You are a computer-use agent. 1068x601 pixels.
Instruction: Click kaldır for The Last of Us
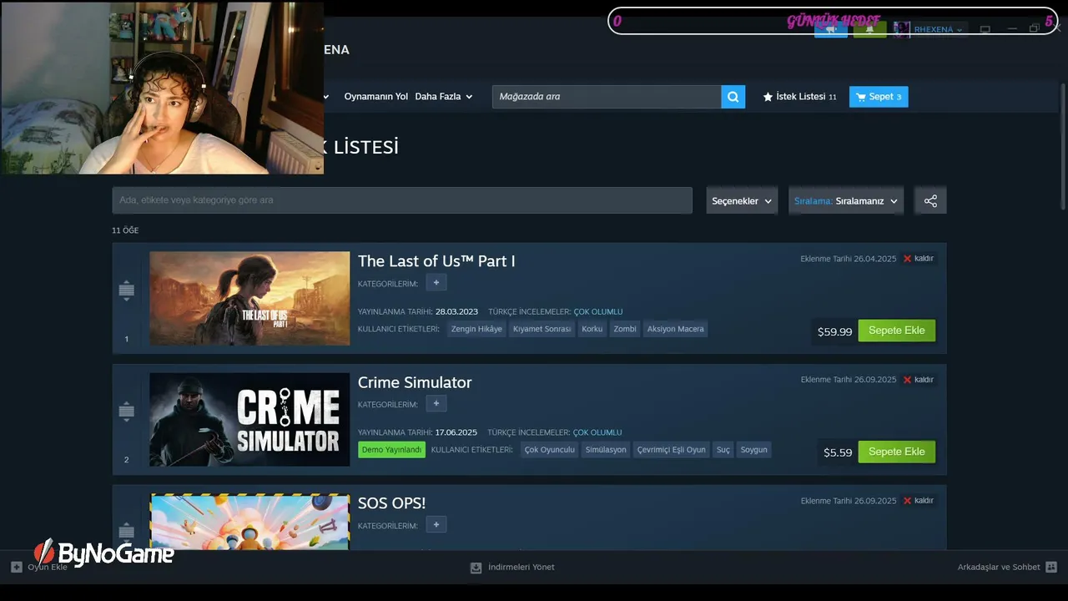(924, 259)
